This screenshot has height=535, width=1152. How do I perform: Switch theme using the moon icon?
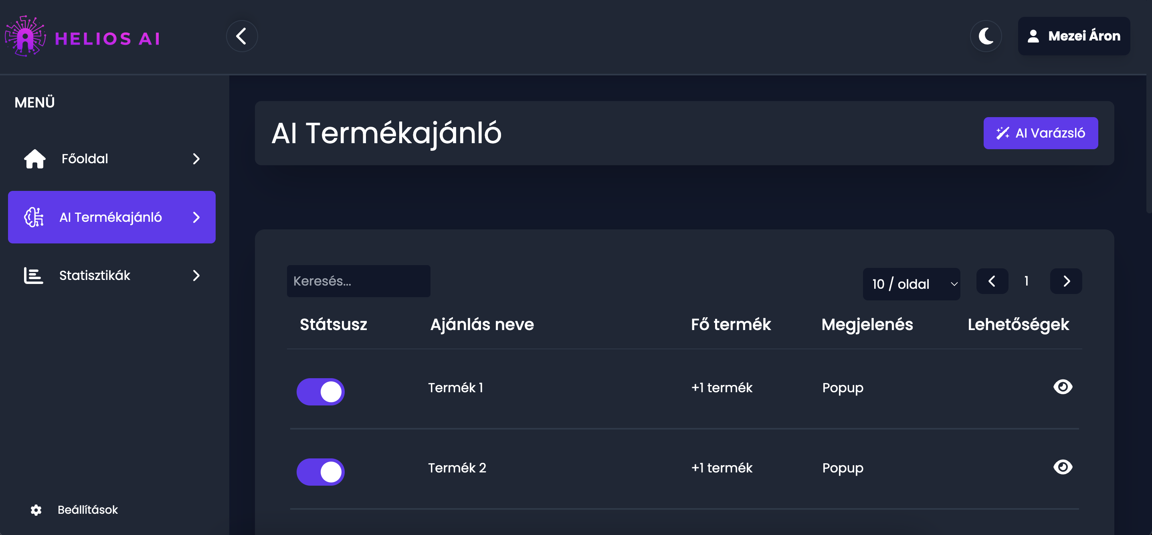pyautogui.click(x=986, y=36)
